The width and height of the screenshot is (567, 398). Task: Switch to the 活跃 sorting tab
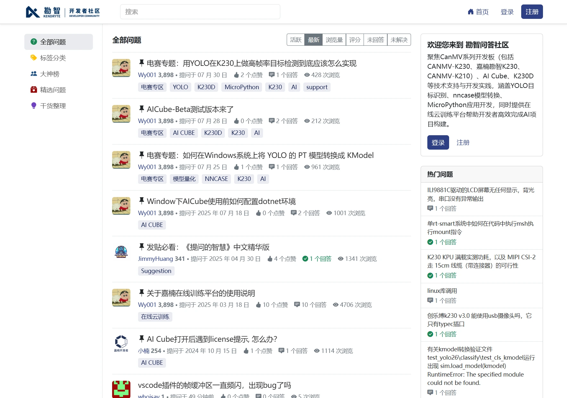[296, 40]
